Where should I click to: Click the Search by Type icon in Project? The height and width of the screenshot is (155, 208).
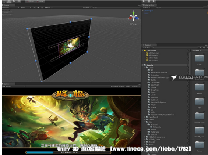[201, 48]
